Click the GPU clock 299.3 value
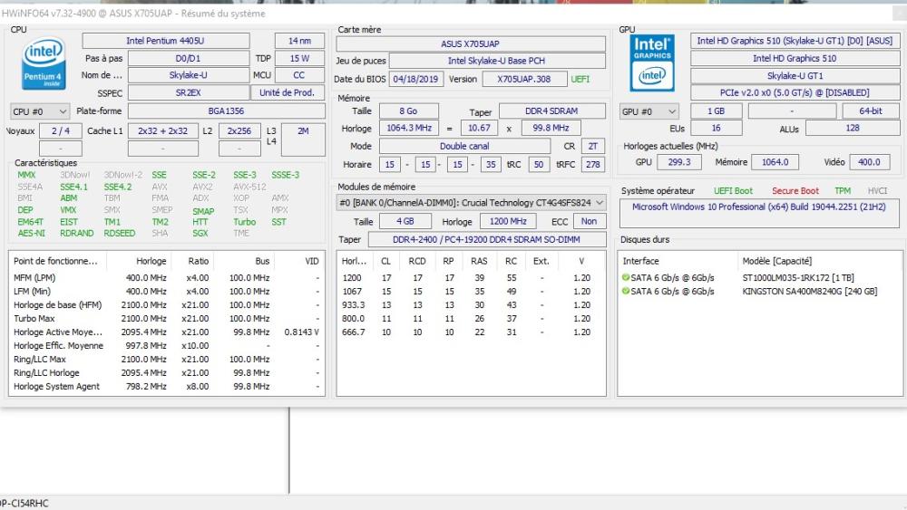The width and height of the screenshot is (907, 510). (679, 162)
